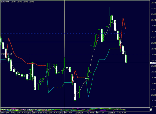
Task: Click the 129.935 price axis label
Action: 153,14
